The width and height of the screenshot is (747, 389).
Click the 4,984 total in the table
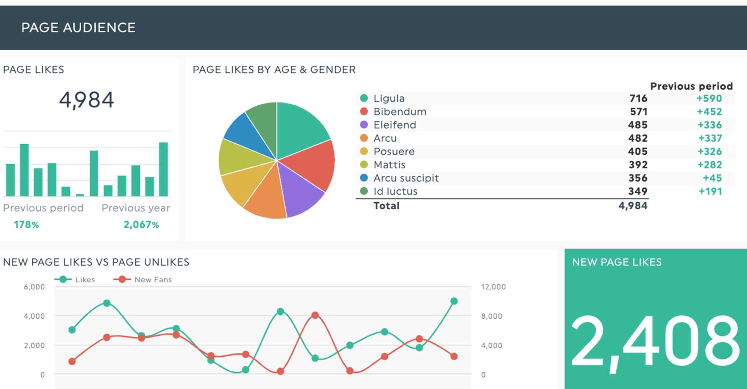pos(633,205)
